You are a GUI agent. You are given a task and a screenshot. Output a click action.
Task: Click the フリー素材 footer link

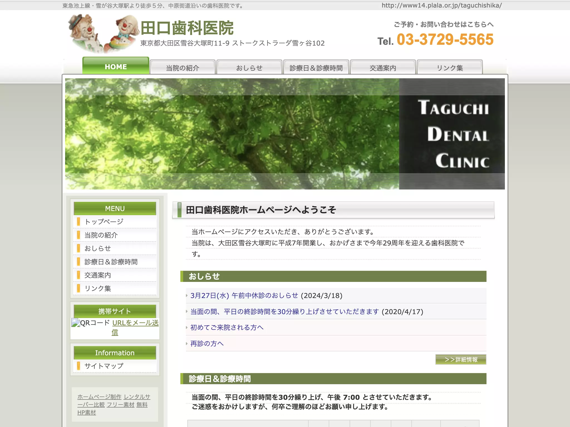tap(121, 405)
